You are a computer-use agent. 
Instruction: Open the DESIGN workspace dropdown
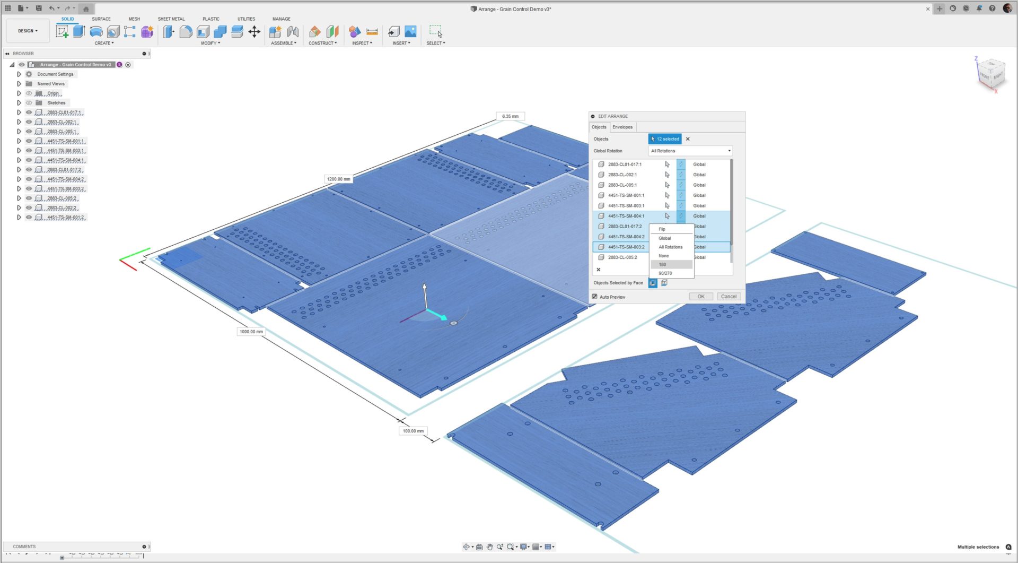28,31
